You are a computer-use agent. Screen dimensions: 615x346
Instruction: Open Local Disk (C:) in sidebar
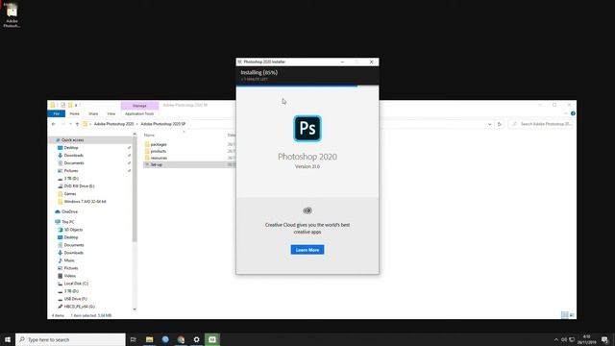coord(76,284)
